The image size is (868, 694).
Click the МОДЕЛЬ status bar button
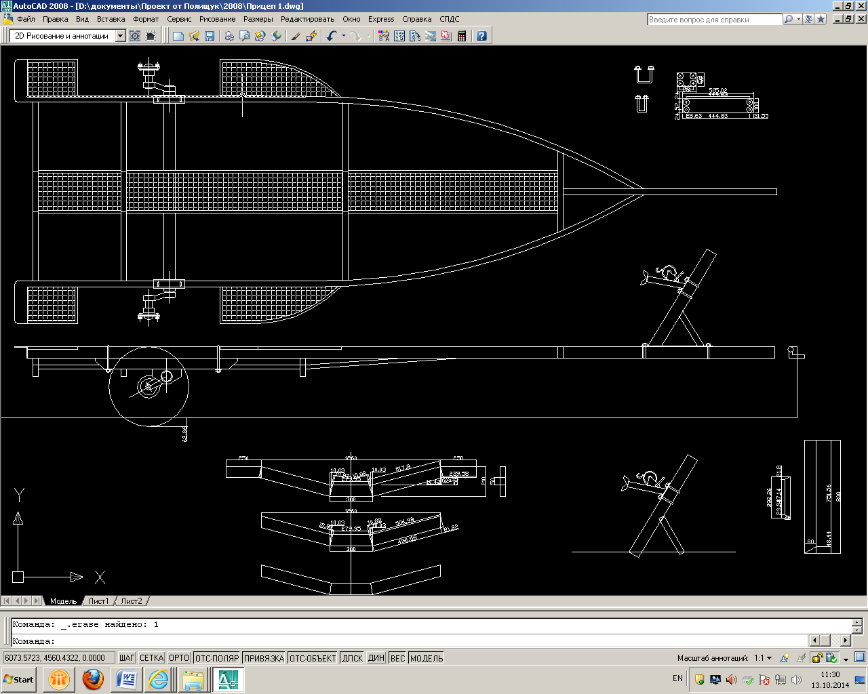coord(427,658)
